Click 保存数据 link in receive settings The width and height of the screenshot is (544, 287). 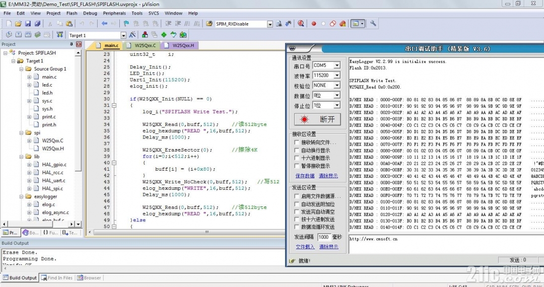(305, 176)
